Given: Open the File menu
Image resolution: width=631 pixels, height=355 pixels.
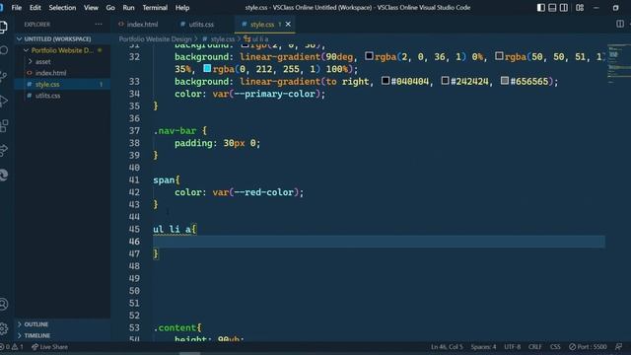Looking at the screenshot, I should point(17,8).
